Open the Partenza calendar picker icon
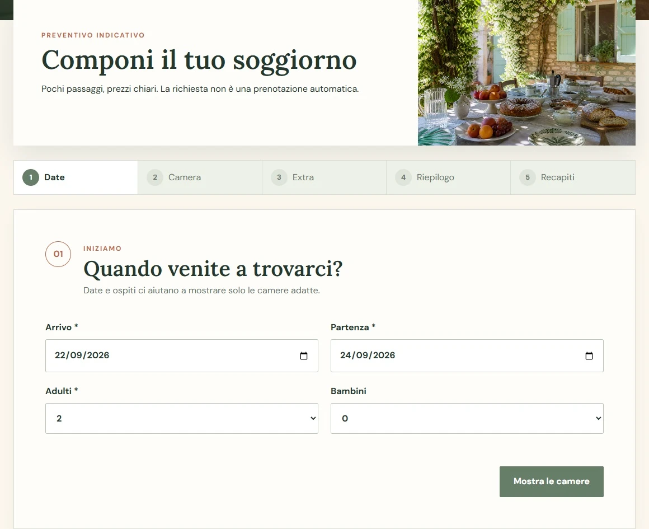The image size is (649, 529). [x=589, y=356]
